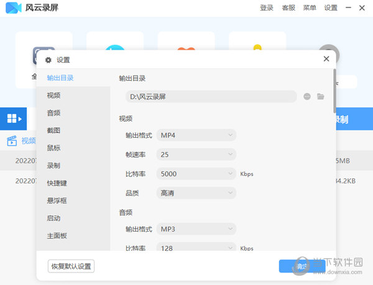Screen dimensions: 373x285
Task: Click the 恢复默认设置 button
Action: (71, 266)
